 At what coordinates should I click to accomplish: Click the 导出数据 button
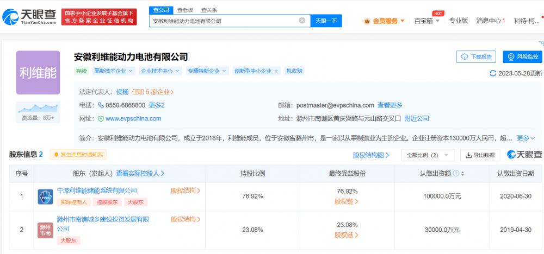[480, 155]
